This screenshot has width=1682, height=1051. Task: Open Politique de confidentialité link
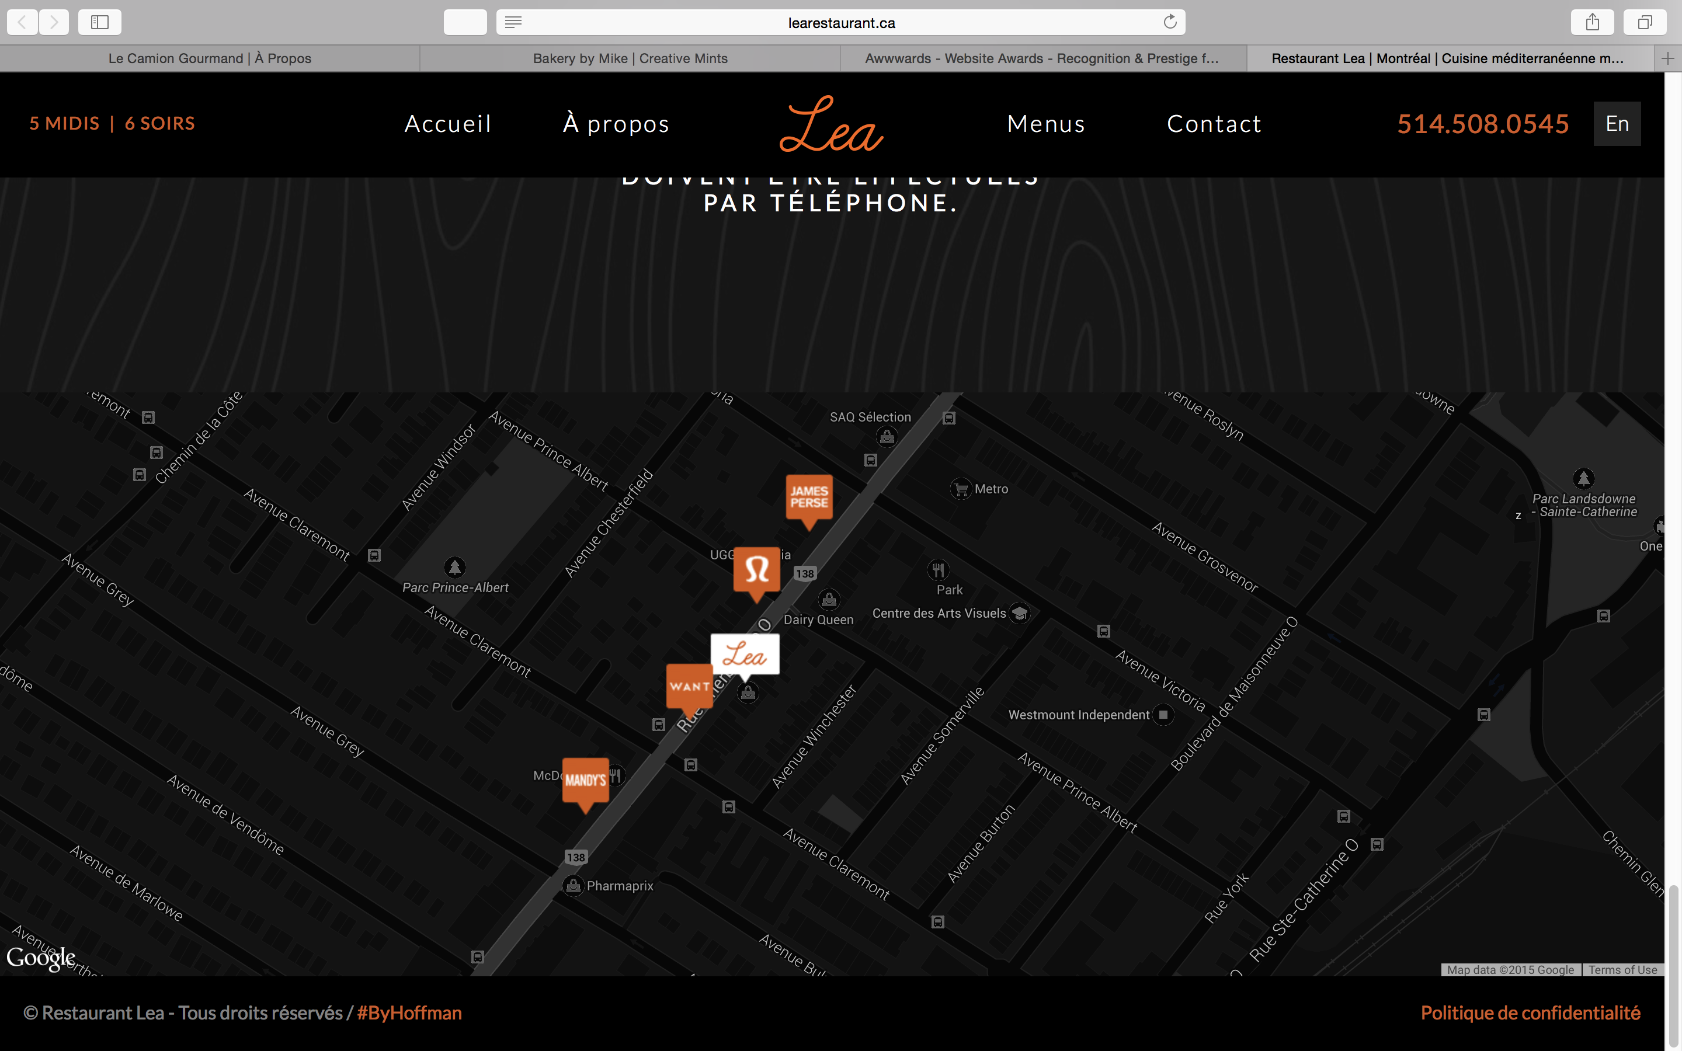pyautogui.click(x=1531, y=1013)
